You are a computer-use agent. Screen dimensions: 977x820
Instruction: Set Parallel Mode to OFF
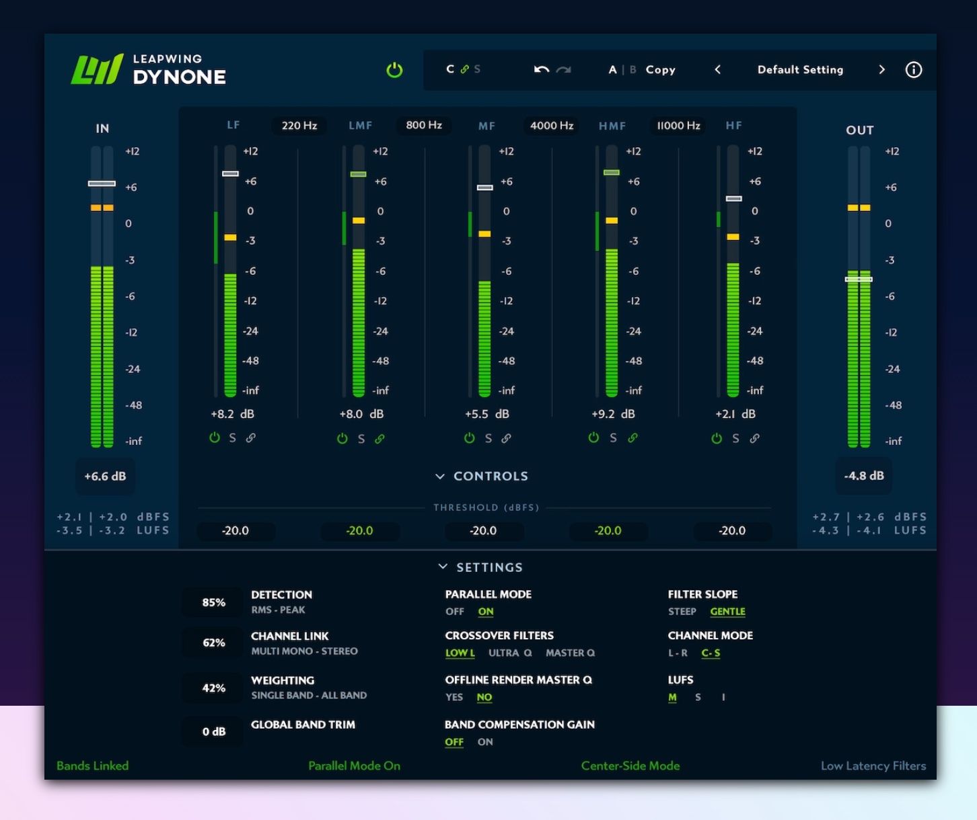tap(455, 612)
